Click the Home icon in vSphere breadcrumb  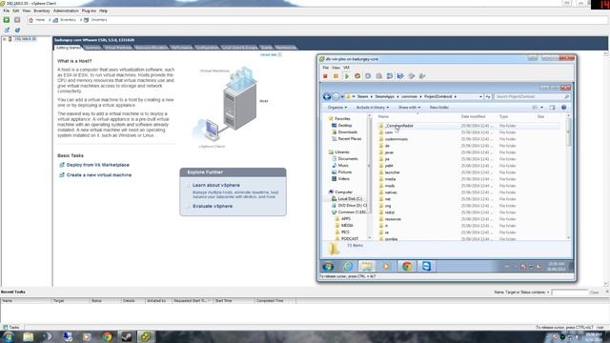(30, 20)
